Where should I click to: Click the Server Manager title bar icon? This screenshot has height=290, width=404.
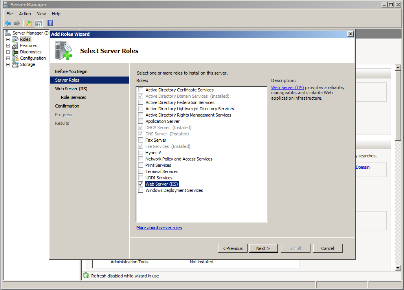point(6,4)
